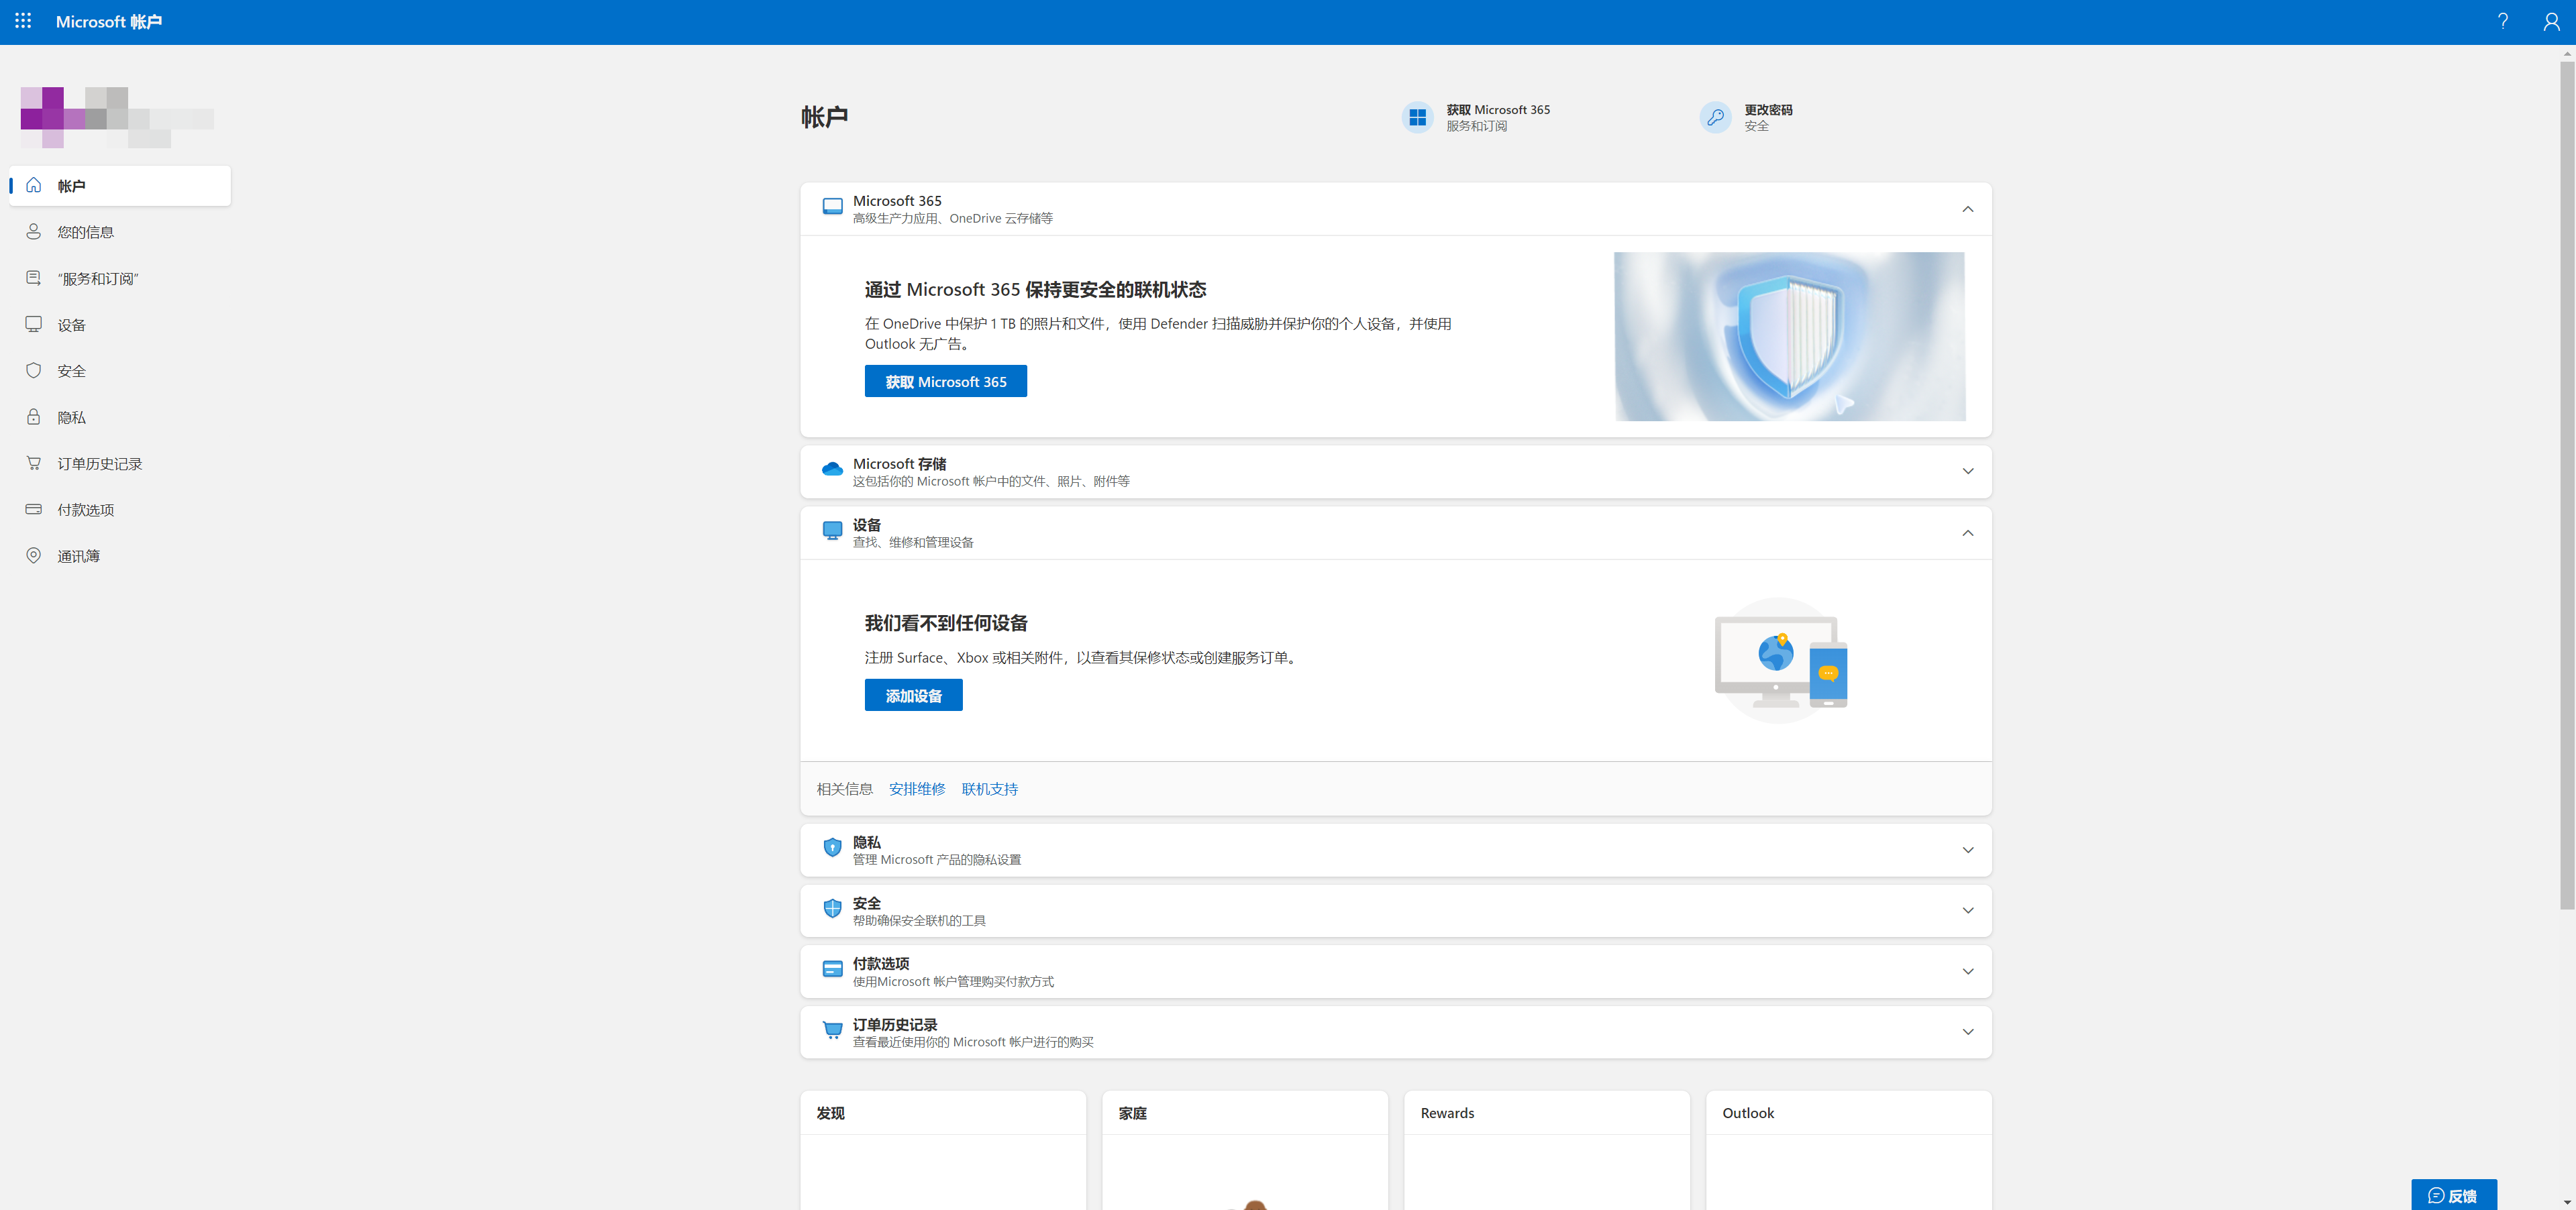Expand the 安全 section chevron
Image resolution: width=2576 pixels, height=1210 pixels.
click(x=1967, y=910)
